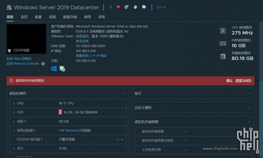Click the info icon beside Remote Console
The height and width of the screenshot is (158, 263).
click(43, 64)
